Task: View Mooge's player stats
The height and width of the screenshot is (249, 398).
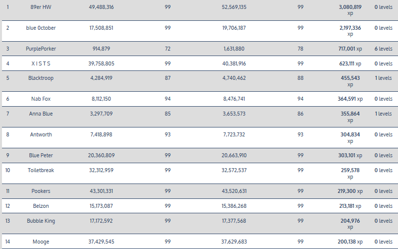Action: (x=41, y=242)
